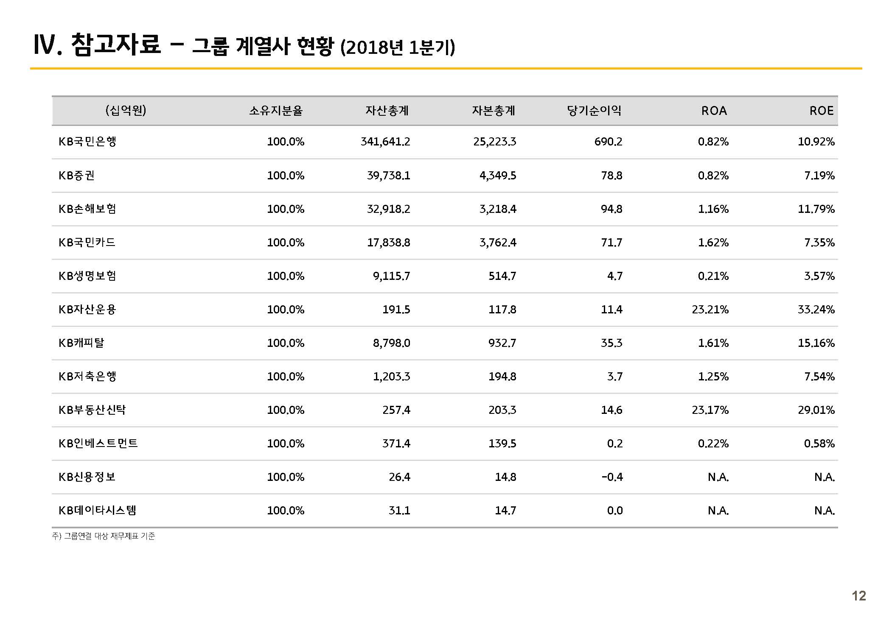Click the page number 12
The image size is (892, 617).
[859, 596]
